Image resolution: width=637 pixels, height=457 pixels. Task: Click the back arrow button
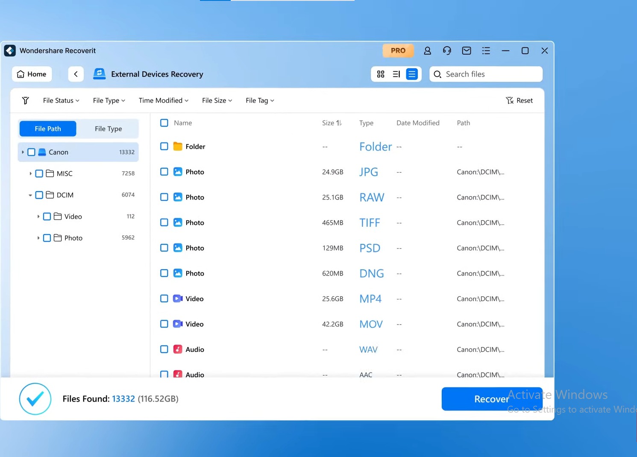76,74
